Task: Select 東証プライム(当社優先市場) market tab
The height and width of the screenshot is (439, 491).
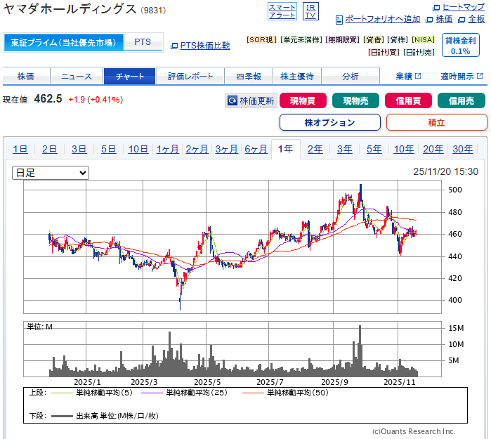Action: pyautogui.click(x=63, y=43)
